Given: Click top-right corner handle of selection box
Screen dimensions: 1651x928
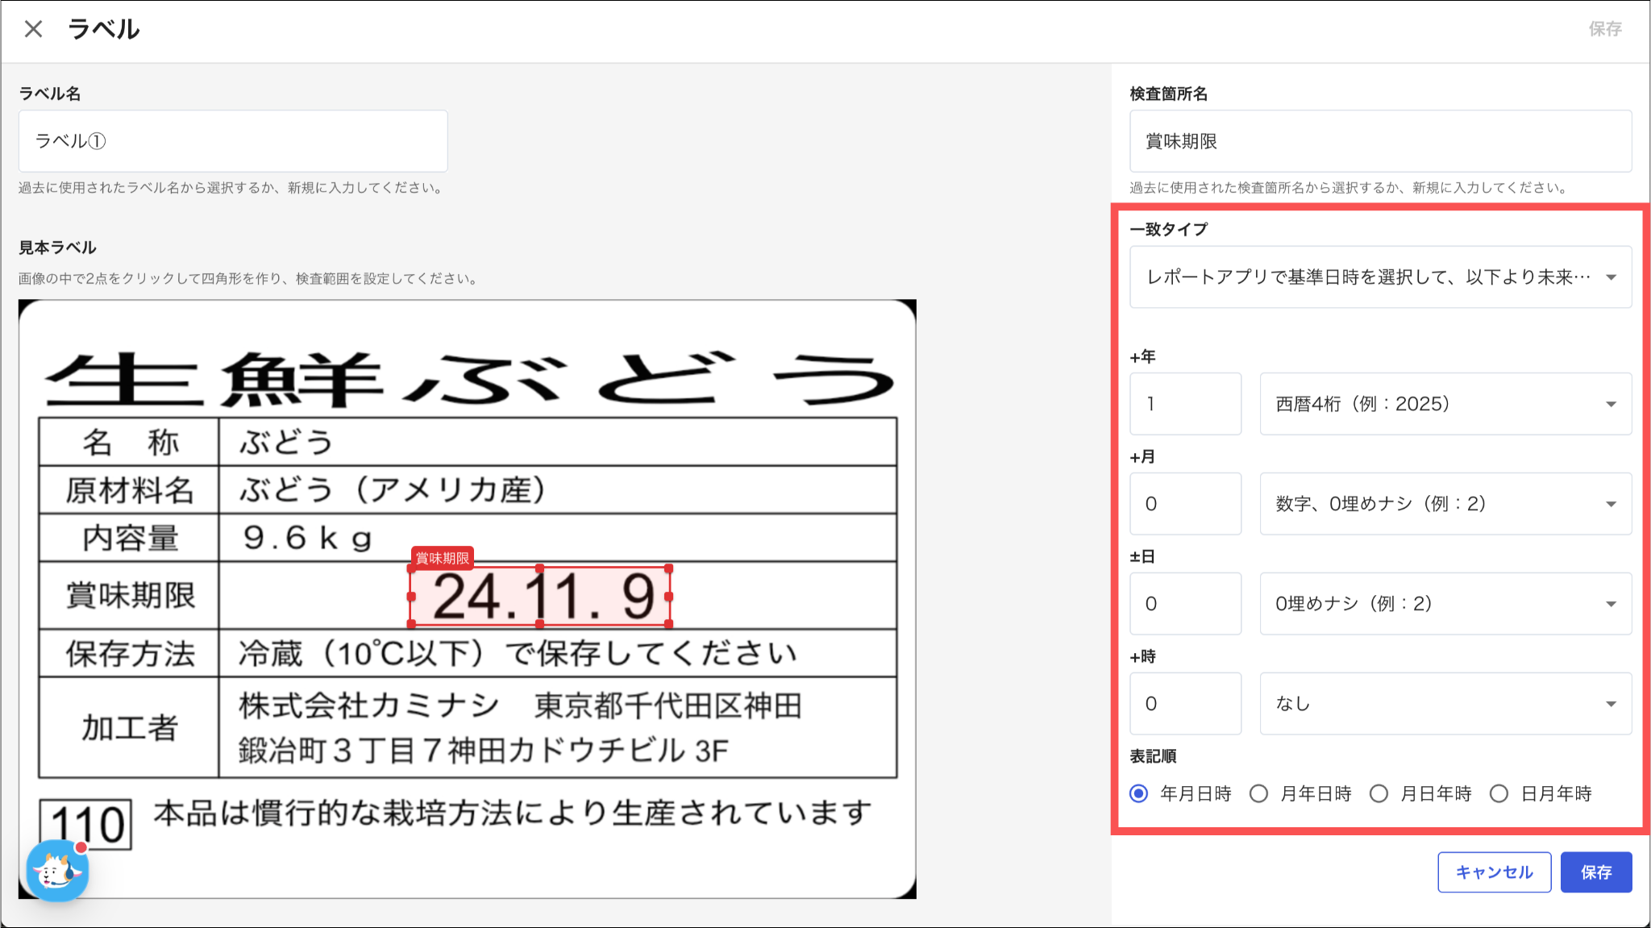Looking at the screenshot, I should [x=668, y=568].
